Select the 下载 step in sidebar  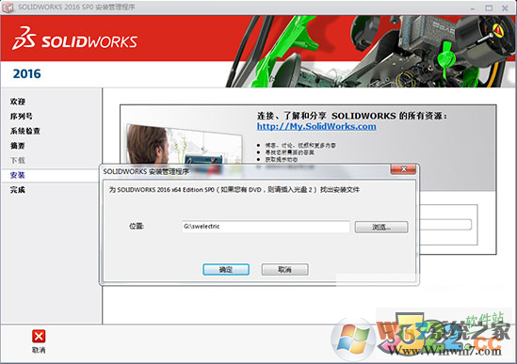(x=18, y=161)
